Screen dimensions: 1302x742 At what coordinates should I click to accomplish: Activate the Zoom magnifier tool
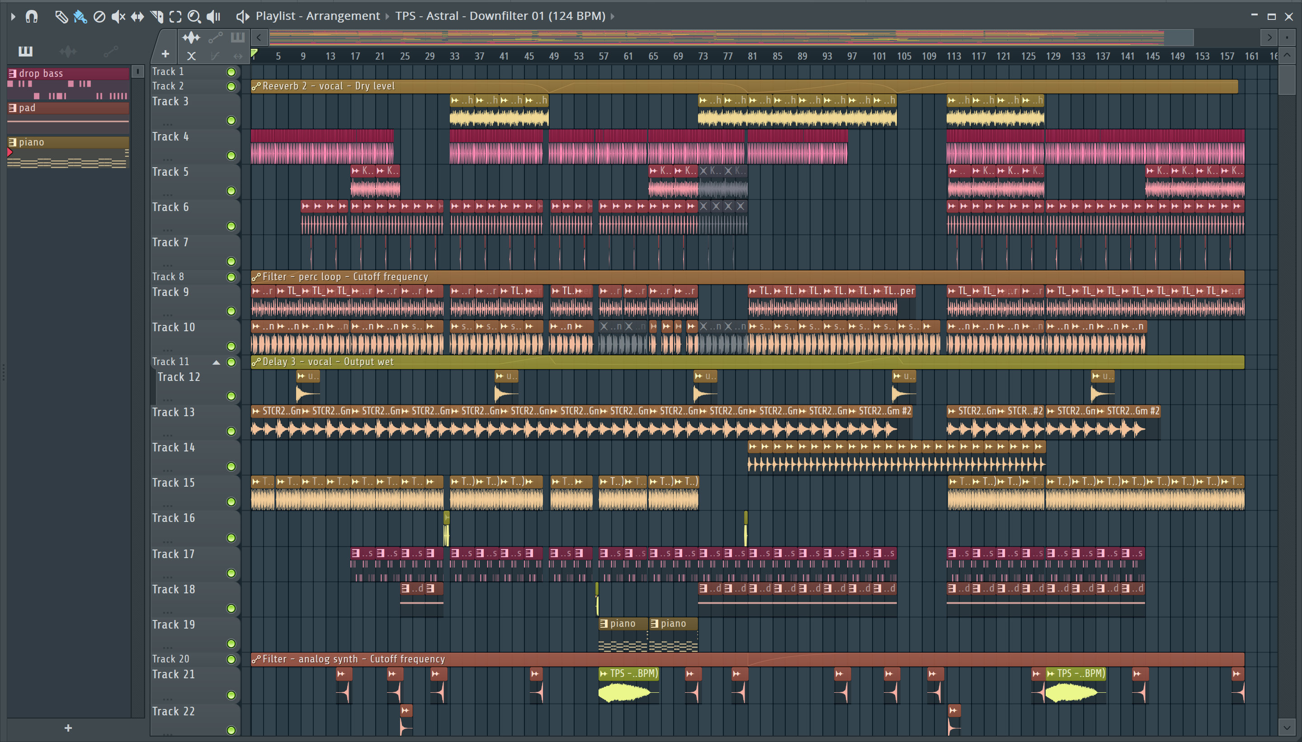tap(194, 17)
